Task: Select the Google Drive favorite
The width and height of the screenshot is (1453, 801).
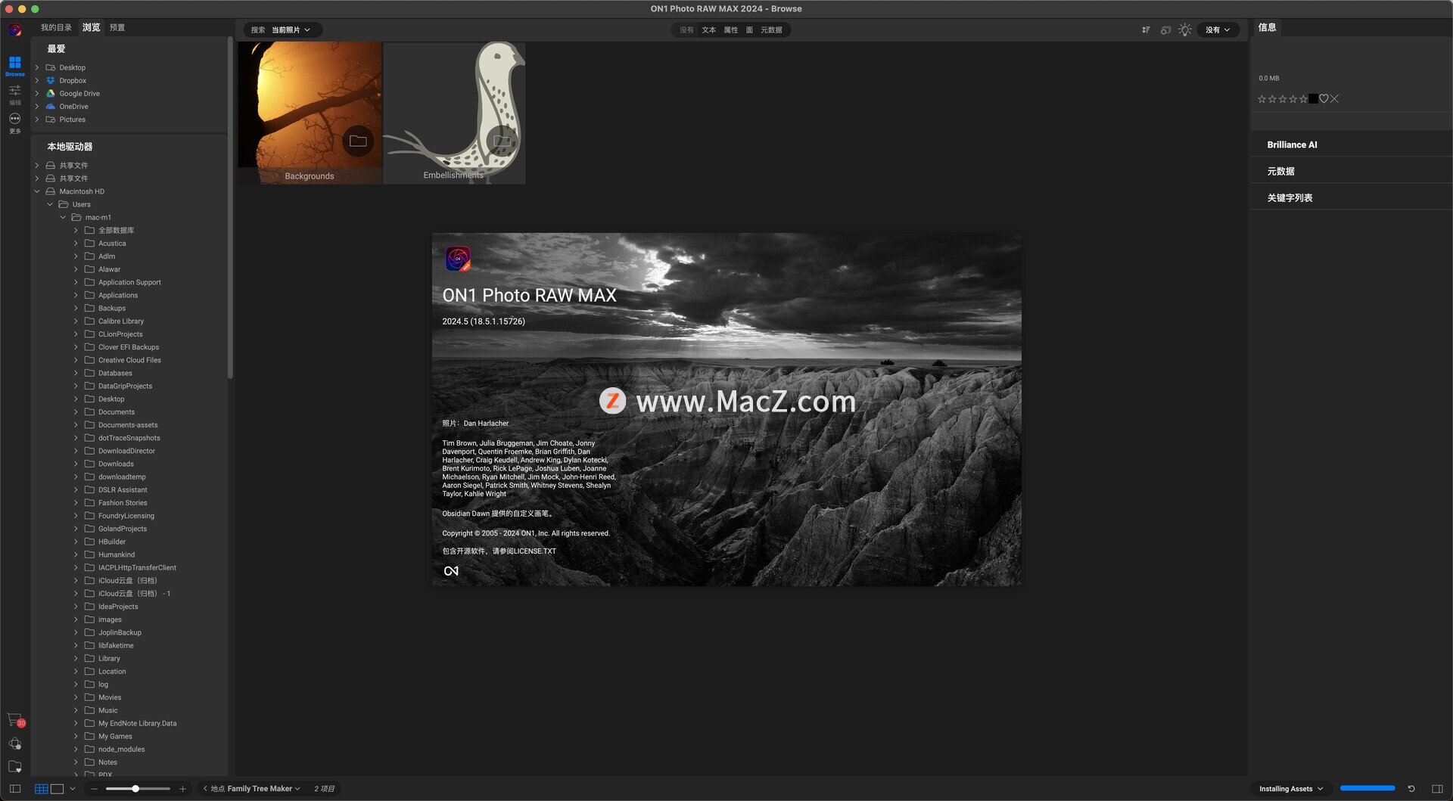Action: (x=79, y=93)
